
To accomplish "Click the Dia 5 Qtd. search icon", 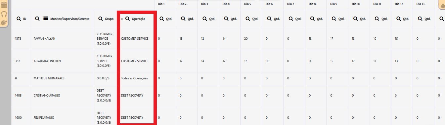I will click(x=248, y=19).
